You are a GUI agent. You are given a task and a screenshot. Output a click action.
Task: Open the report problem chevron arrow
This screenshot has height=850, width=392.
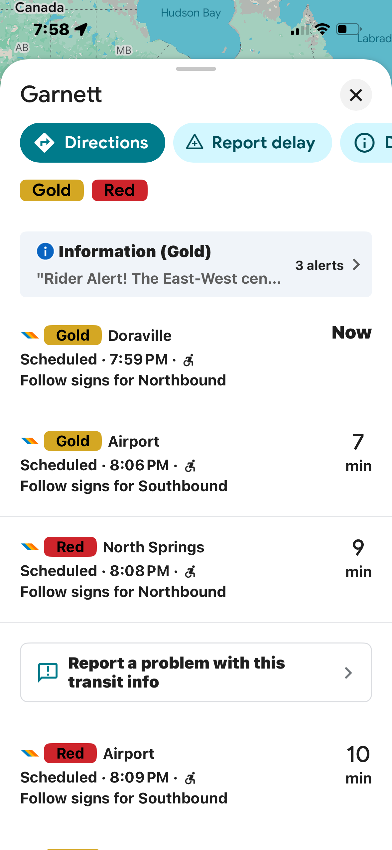348,673
